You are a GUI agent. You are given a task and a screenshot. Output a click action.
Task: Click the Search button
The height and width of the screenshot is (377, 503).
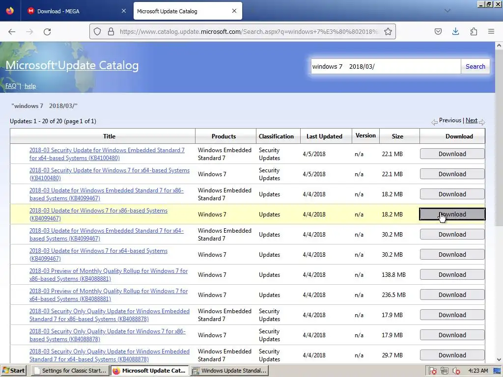475,66
